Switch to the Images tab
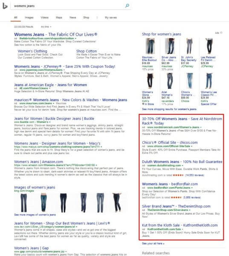229x256 pixels. (x=29, y=17)
